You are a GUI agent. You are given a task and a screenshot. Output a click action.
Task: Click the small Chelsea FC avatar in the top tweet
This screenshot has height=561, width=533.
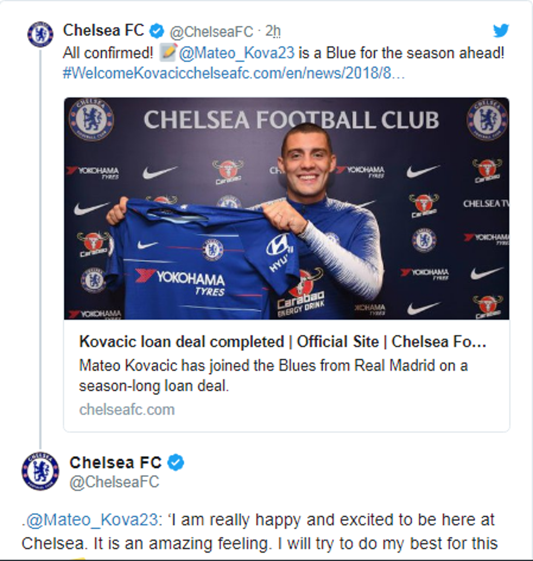40,34
